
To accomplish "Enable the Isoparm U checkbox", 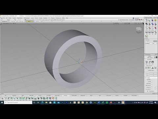I will 151,87.
